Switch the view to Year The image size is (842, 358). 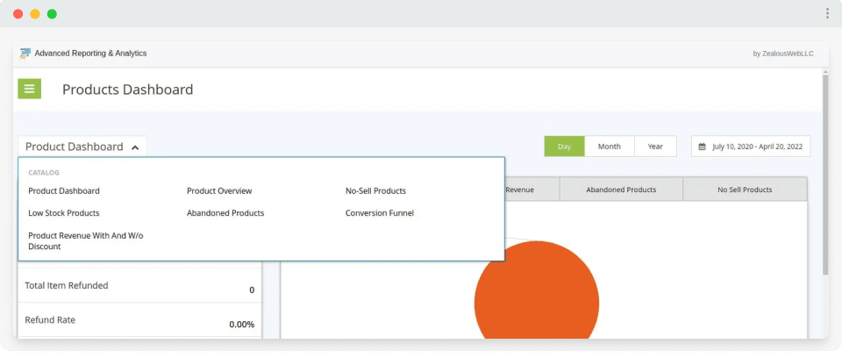[x=655, y=147]
